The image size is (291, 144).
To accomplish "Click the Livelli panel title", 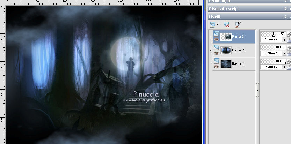I will pyautogui.click(x=215, y=17).
